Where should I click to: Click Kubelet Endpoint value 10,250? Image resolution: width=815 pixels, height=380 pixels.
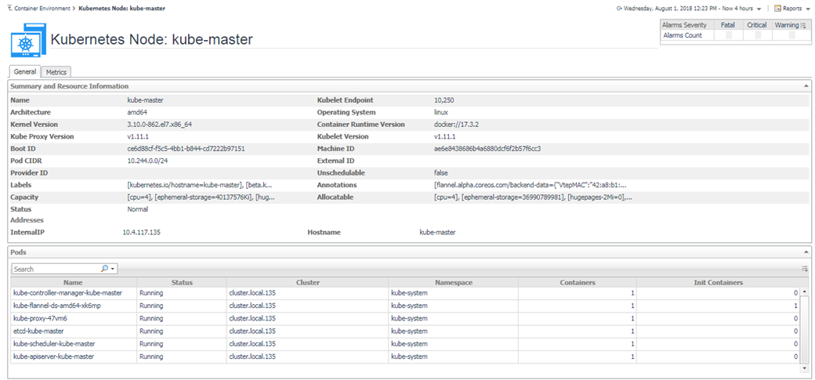coord(443,100)
